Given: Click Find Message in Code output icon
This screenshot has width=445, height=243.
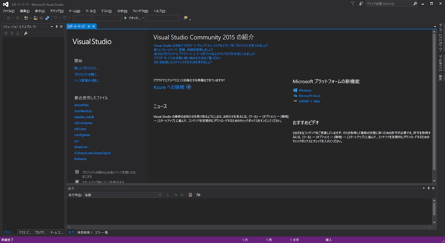Looking at the screenshot, I should 168,195.
